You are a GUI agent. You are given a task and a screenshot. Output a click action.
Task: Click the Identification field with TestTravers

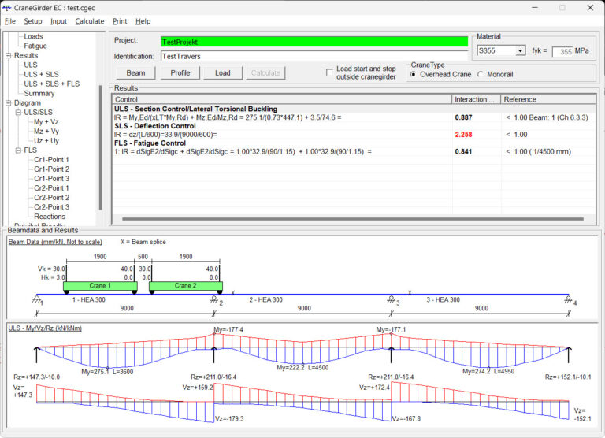click(x=314, y=57)
